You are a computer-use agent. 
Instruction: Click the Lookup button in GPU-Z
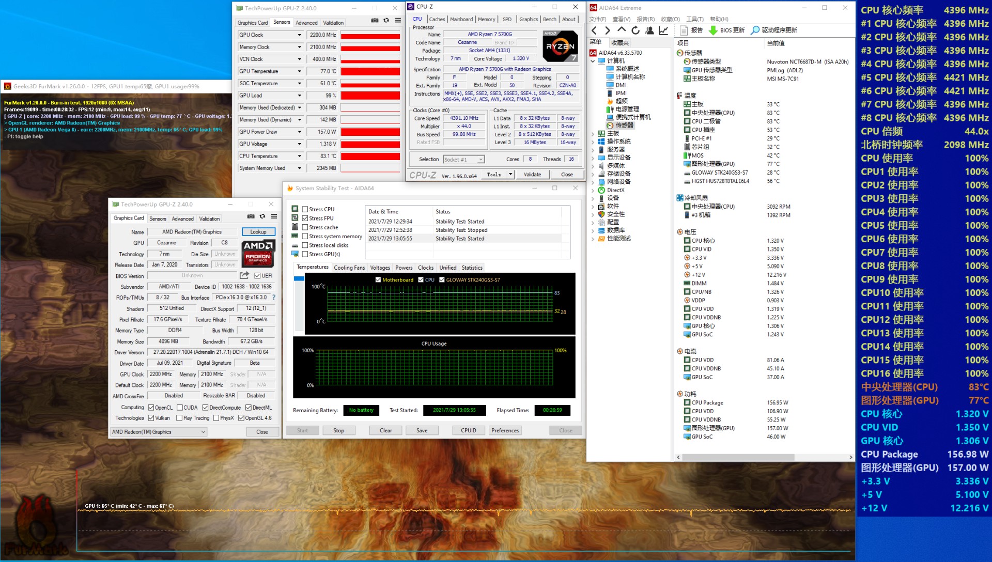click(x=258, y=231)
